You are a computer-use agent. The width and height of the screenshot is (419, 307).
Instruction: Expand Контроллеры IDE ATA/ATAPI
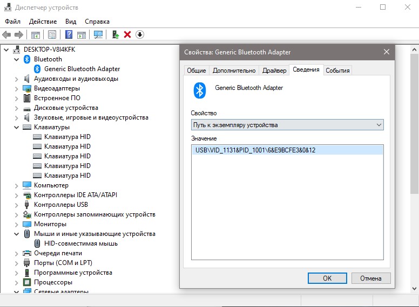coord(17,196)
